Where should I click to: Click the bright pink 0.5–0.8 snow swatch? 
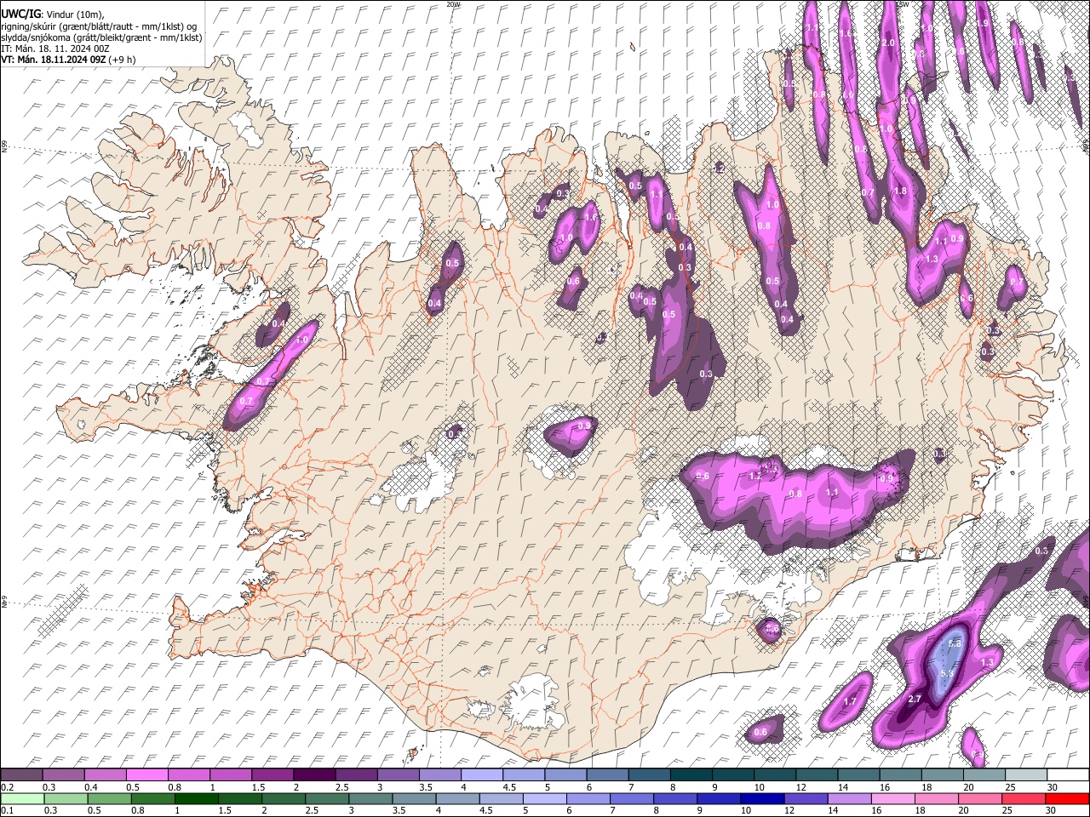(x=149, y=774)
